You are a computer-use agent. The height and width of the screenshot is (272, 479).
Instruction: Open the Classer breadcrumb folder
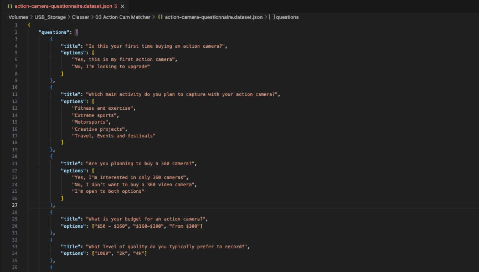click(x=80, y=17)
